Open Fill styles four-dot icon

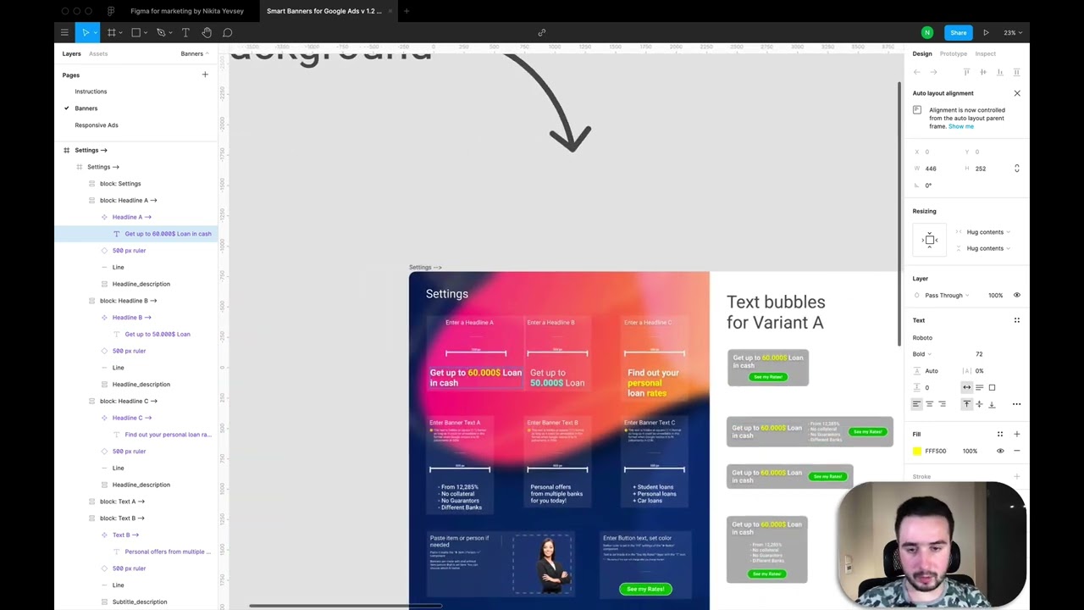pyautogui.click(x=1000, y=434)
